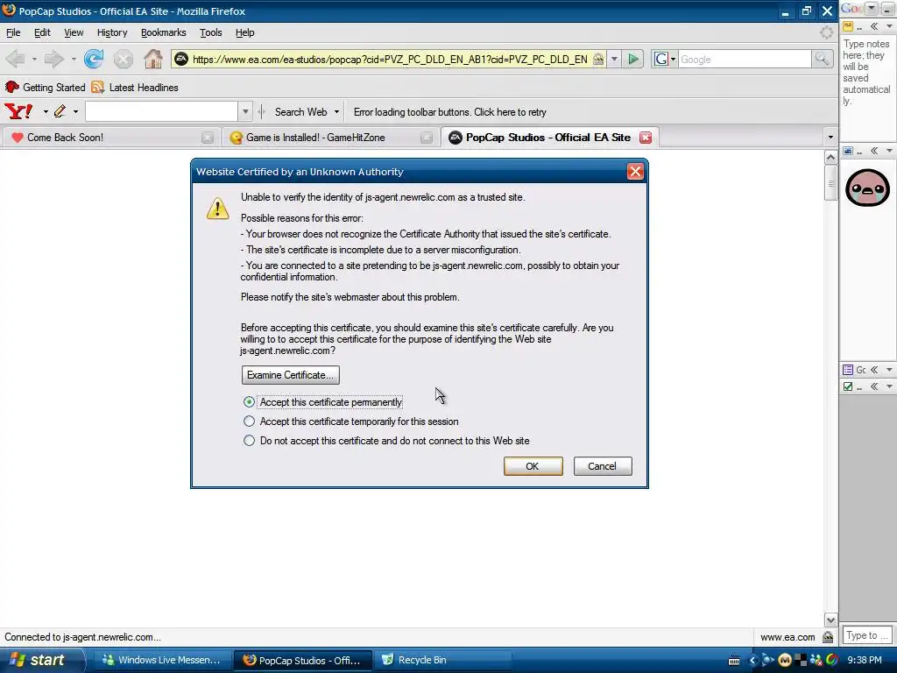Image resolution: width=897 pixels, height=673 pixels.
Task: Open the Back button history dropdown arrow
Action: click(34, 59)
